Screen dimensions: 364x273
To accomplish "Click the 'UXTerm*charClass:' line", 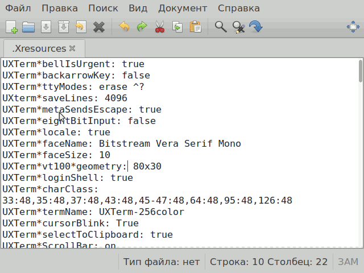I will [x=51, y=189].
